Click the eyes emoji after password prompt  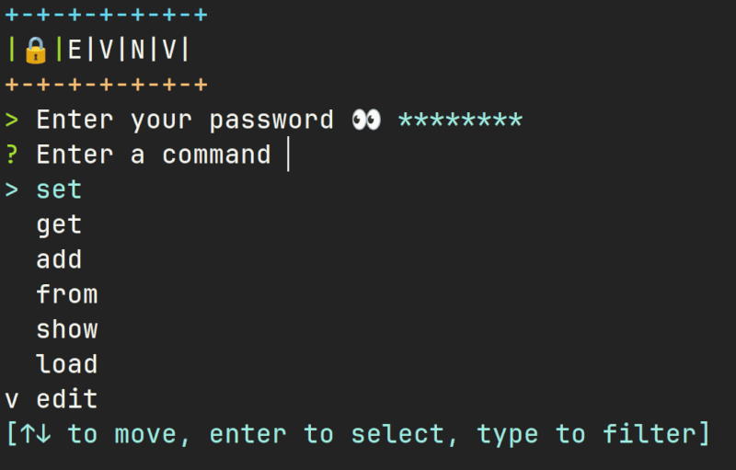366,120
